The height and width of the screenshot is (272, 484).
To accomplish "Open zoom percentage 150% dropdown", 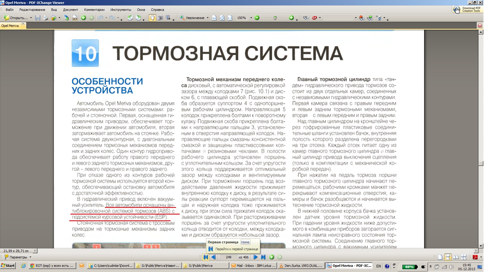I will pyautogui.click(x=251, y=18).
